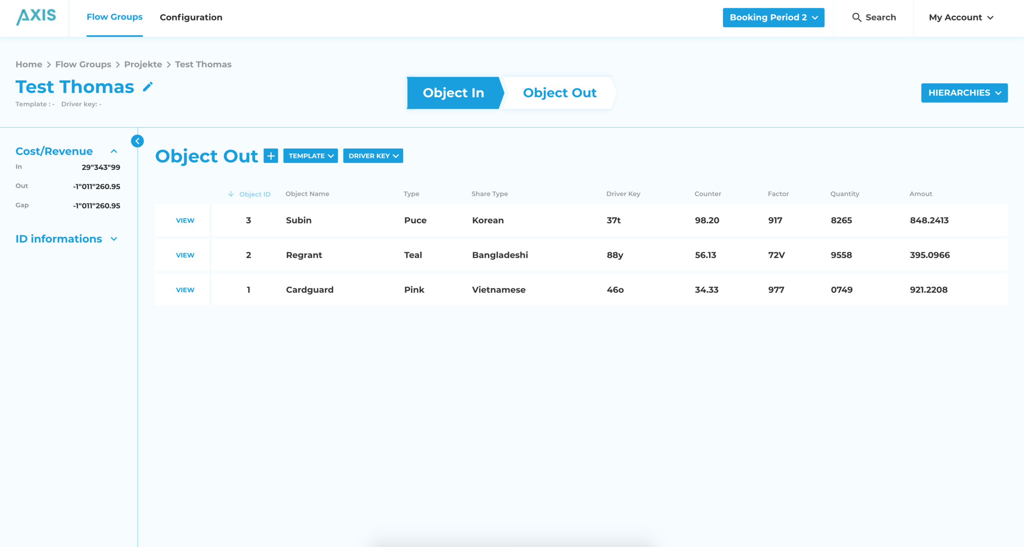1024x547 pixels.
Task: Click VIEW for the Subin row
Action: click(185, 221)
